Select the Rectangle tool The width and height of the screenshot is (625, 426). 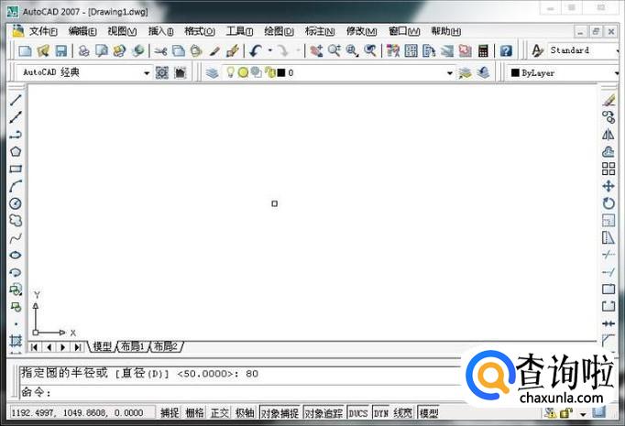16,169
